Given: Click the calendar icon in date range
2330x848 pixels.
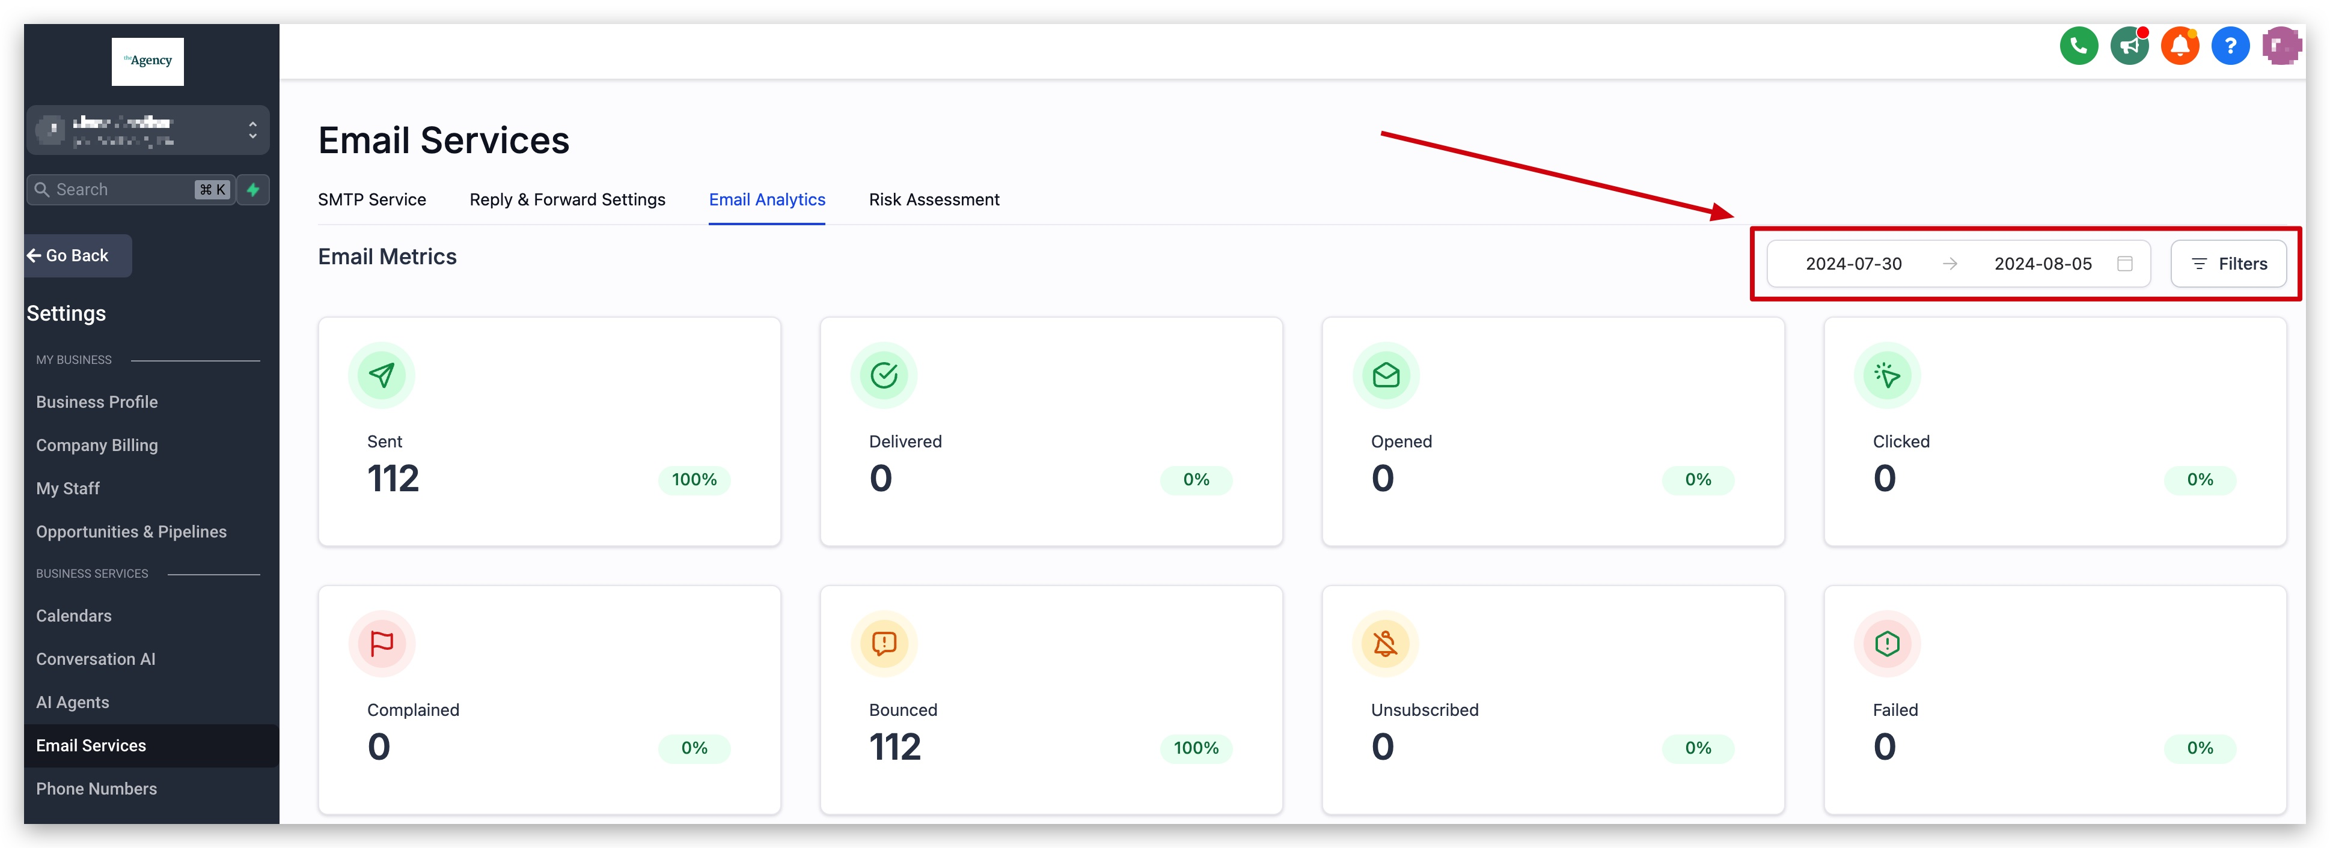Looking at the screenshot, I should tap(2124, 264).
